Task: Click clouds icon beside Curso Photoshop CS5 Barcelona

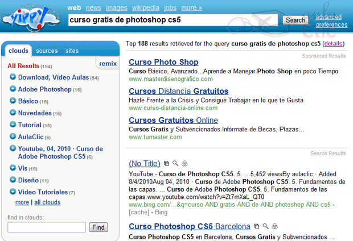Action: click(274, 226)
